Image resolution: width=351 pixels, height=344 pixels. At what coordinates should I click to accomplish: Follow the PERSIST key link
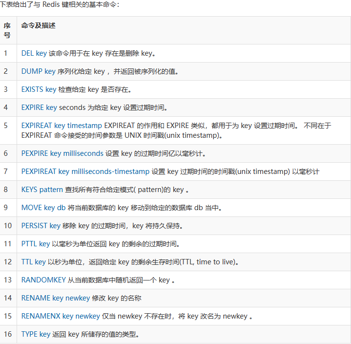[41, 226]
